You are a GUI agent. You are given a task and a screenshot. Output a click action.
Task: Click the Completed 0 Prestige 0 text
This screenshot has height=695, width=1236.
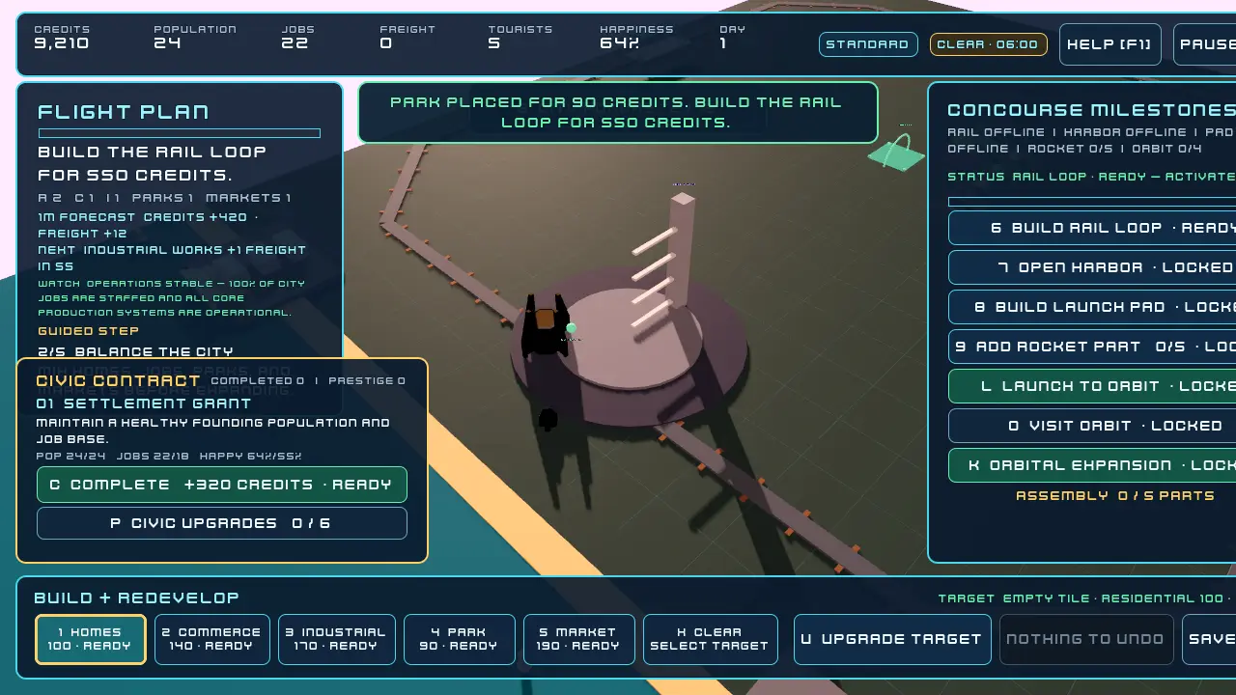pos(308,380)
